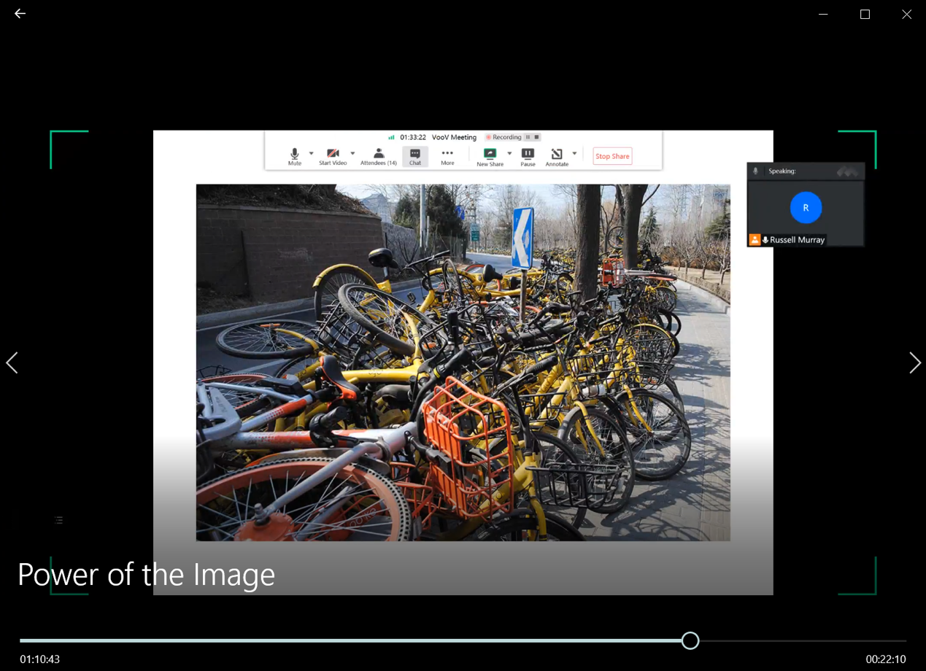
Task: Open dropdown arrow beside Start Video
Action: [352, 154]
